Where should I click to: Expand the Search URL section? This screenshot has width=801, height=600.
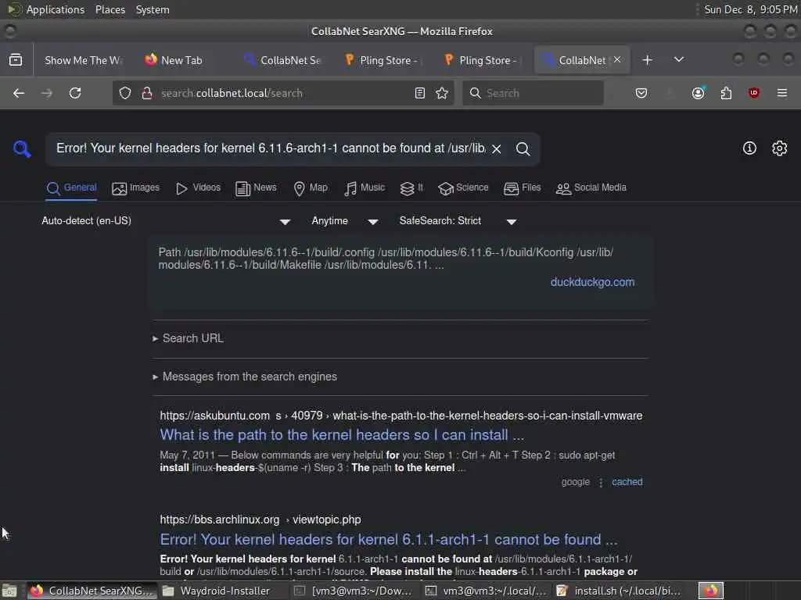(x=189, y=338)
